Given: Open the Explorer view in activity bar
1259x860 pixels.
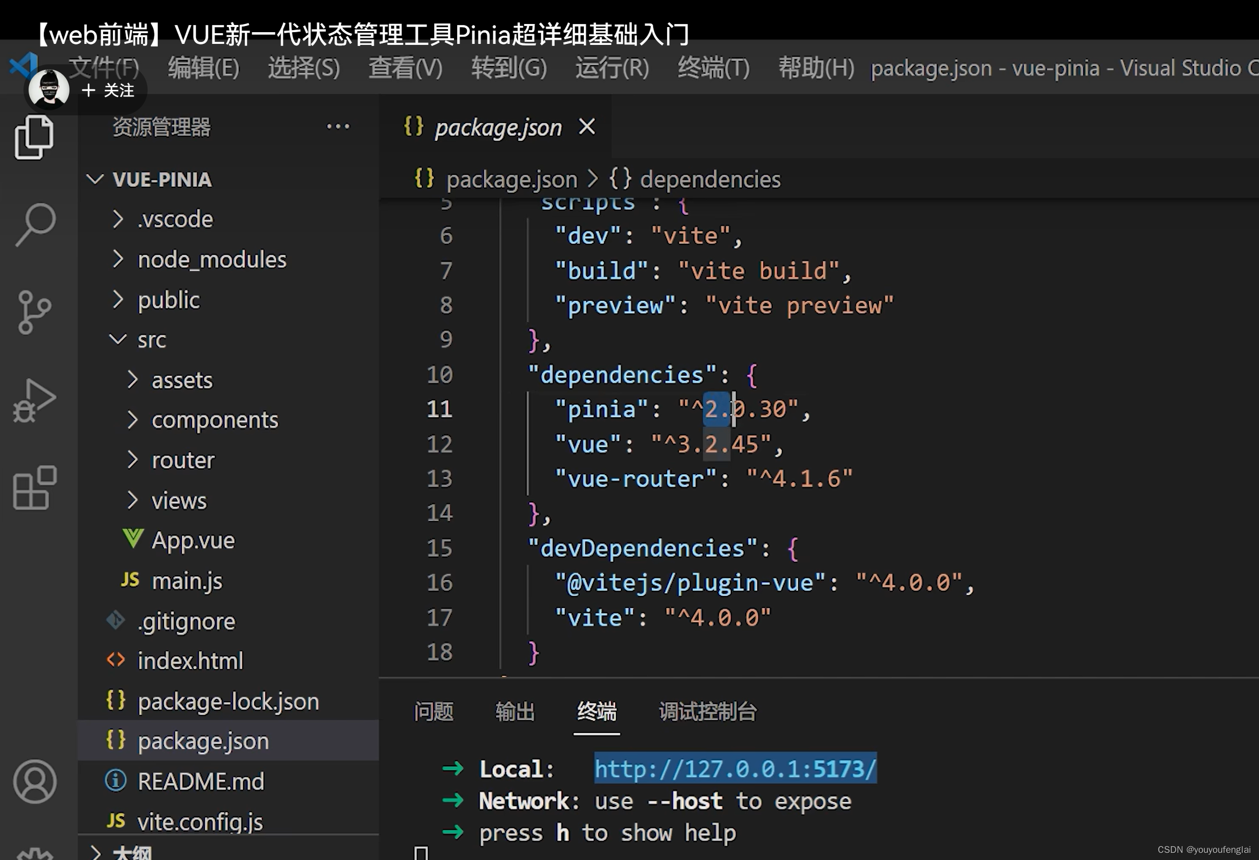Looking at the screenshot, I should 34,137.
